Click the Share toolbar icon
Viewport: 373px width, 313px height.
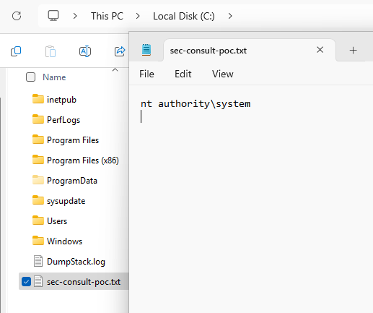(120, 51)
